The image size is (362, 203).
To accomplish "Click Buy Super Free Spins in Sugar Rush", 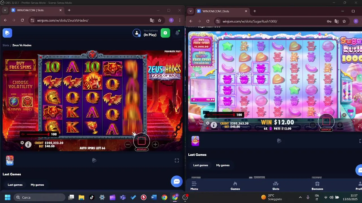I will tap(201, 58).
